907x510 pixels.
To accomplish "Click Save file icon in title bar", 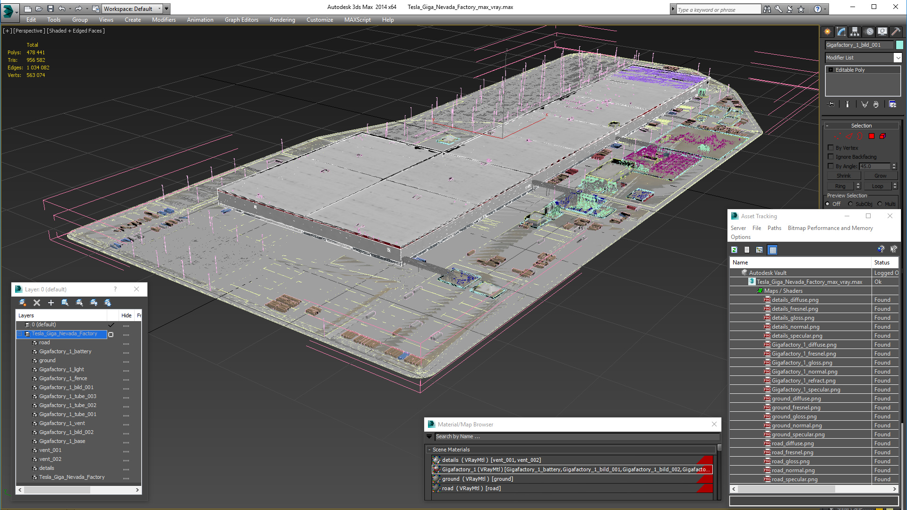I will click(x=50, y=8).
